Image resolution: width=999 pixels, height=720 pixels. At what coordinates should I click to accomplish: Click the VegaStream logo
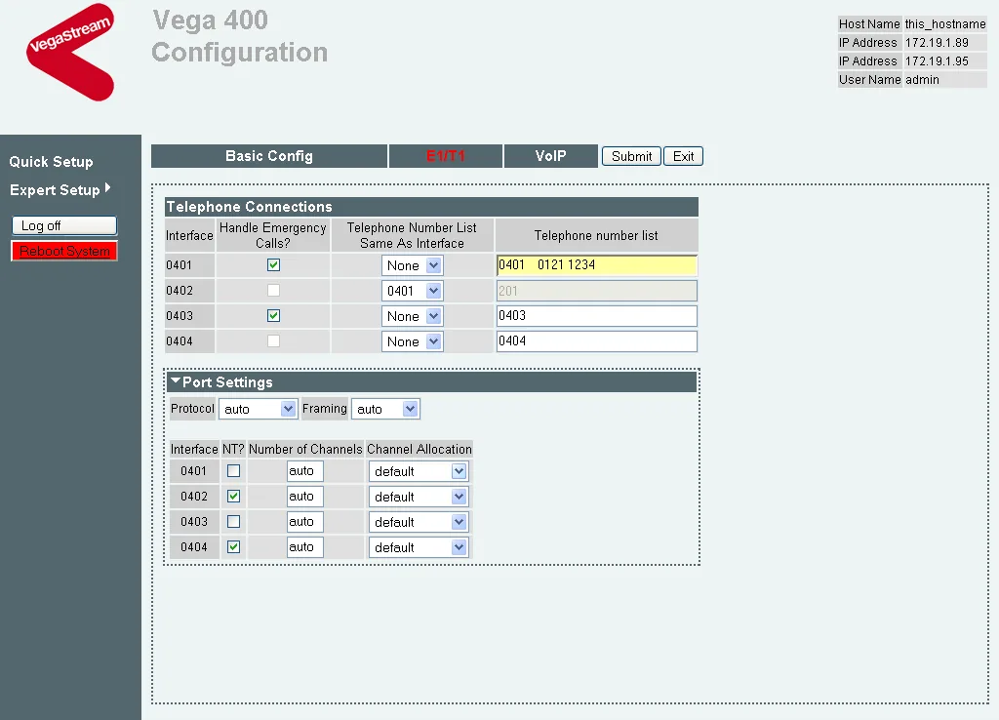pos(70,51)
